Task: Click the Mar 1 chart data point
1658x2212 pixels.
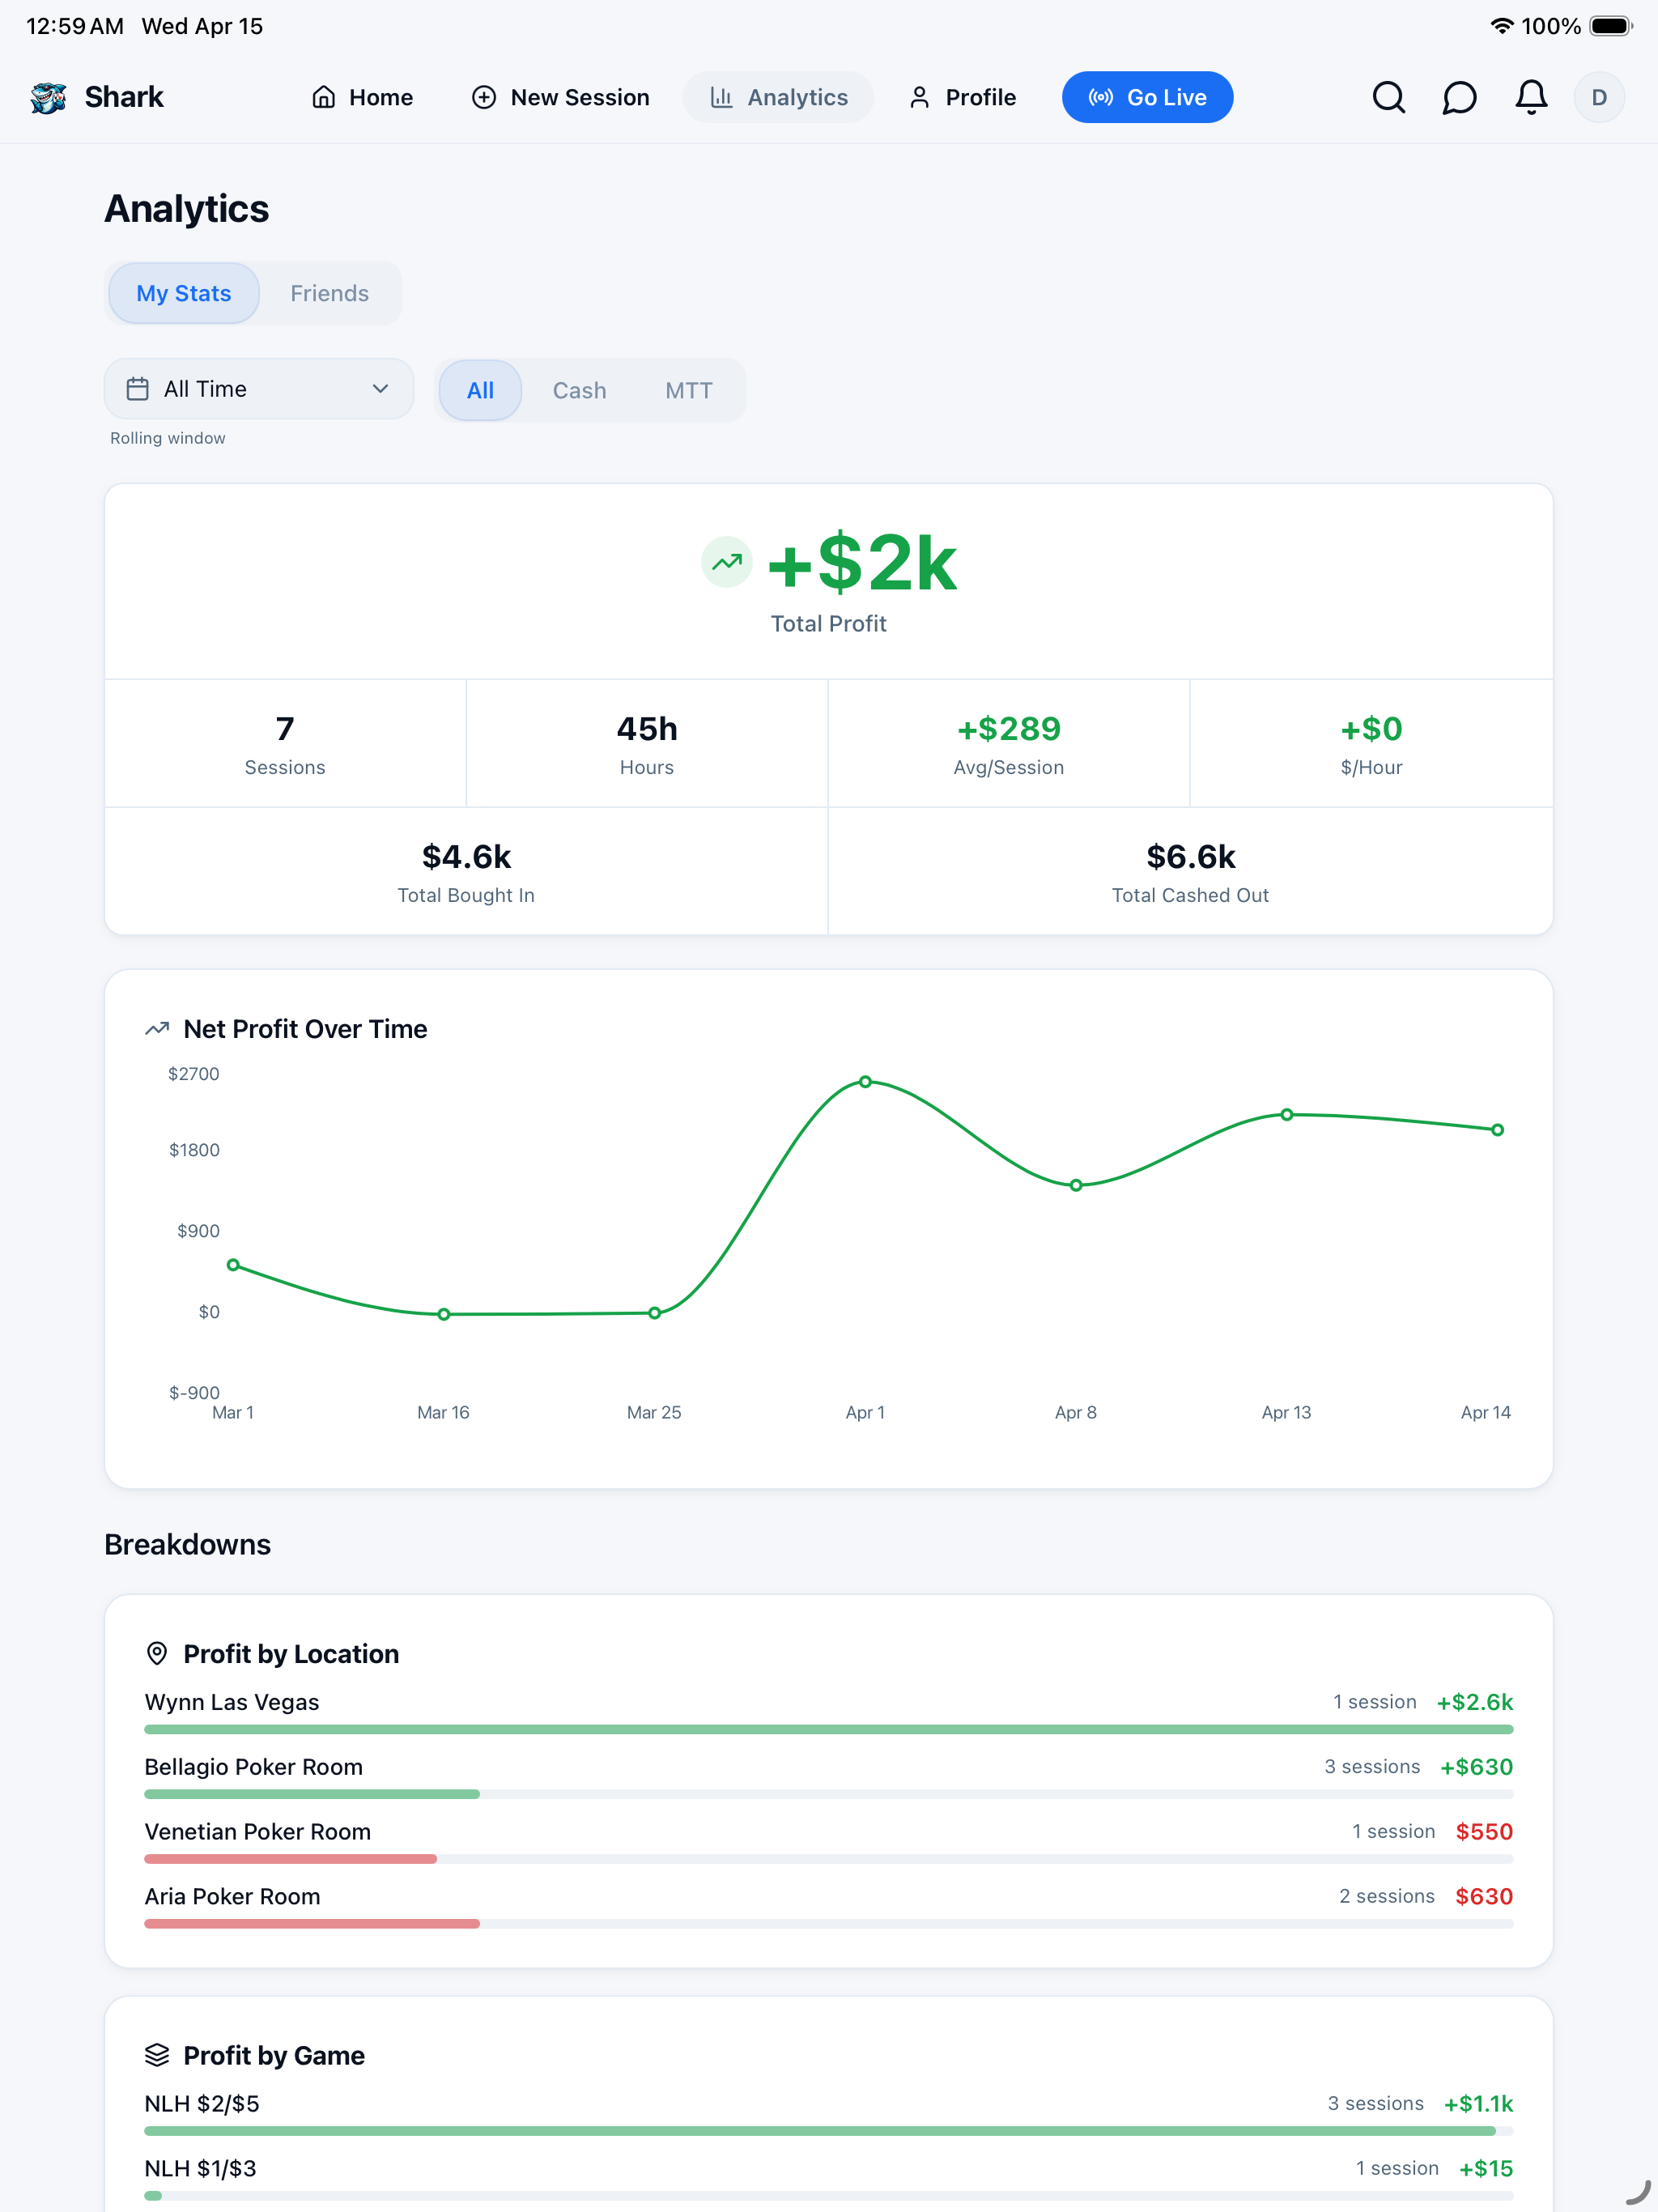Action: tap(233, 1265)
